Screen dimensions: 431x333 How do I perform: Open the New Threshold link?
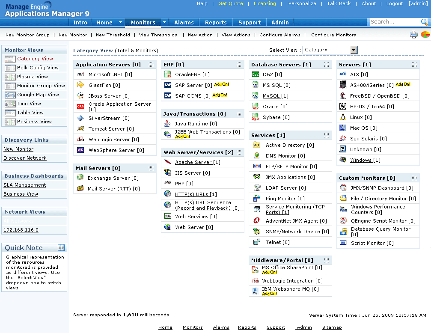113,35
